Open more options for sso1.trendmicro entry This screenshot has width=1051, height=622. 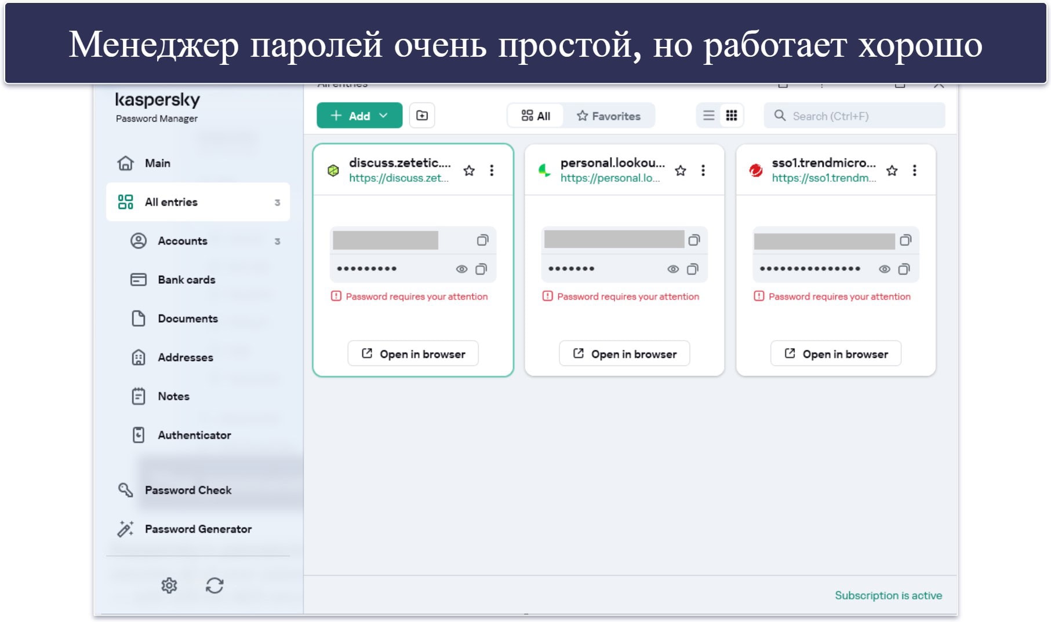[x=915, y=170]
